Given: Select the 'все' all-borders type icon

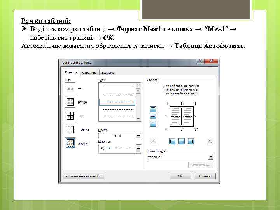Looking at the screenshot, I should click(x=70, y=116).
